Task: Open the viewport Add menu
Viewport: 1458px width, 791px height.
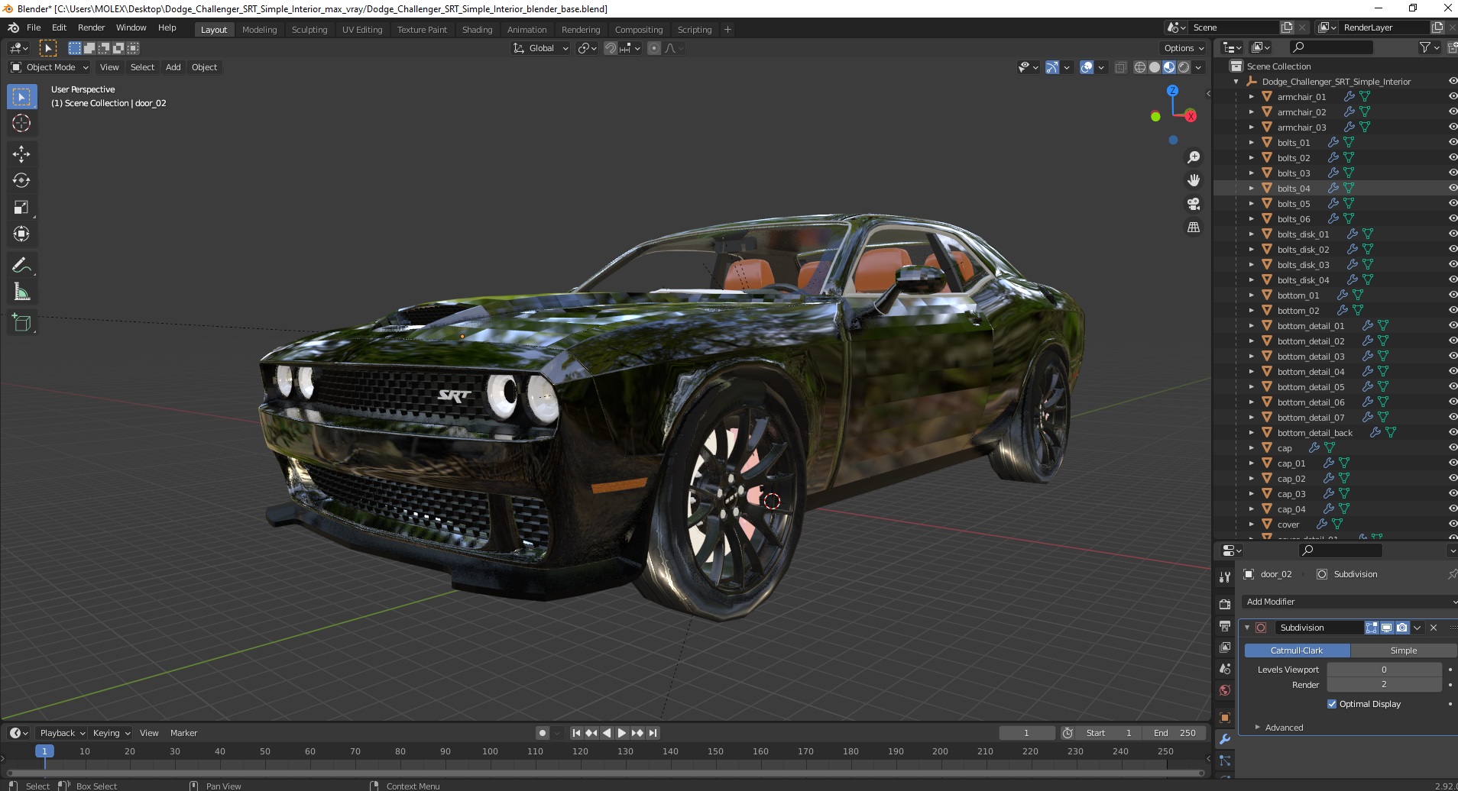Action: pos(173,67)
